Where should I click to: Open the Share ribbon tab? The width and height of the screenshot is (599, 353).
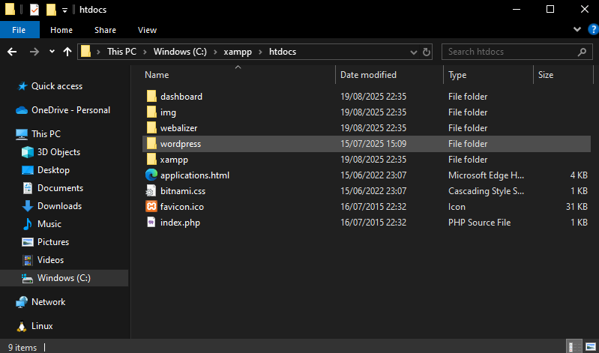coord(105,30)
